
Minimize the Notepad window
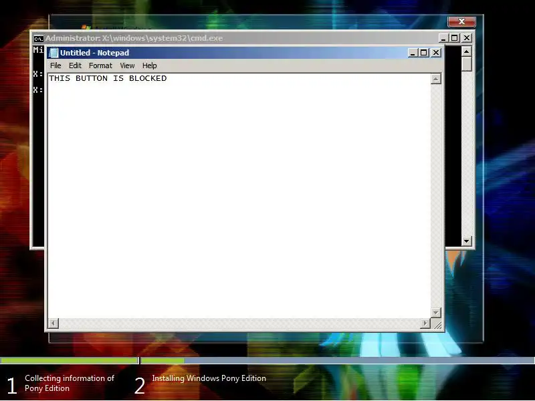tap(413, 53)
